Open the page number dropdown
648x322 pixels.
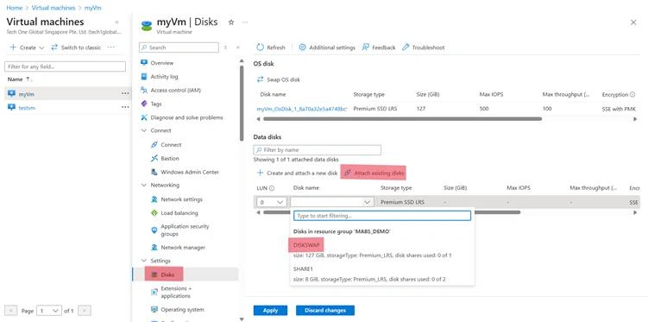click(x=49, y=311)
